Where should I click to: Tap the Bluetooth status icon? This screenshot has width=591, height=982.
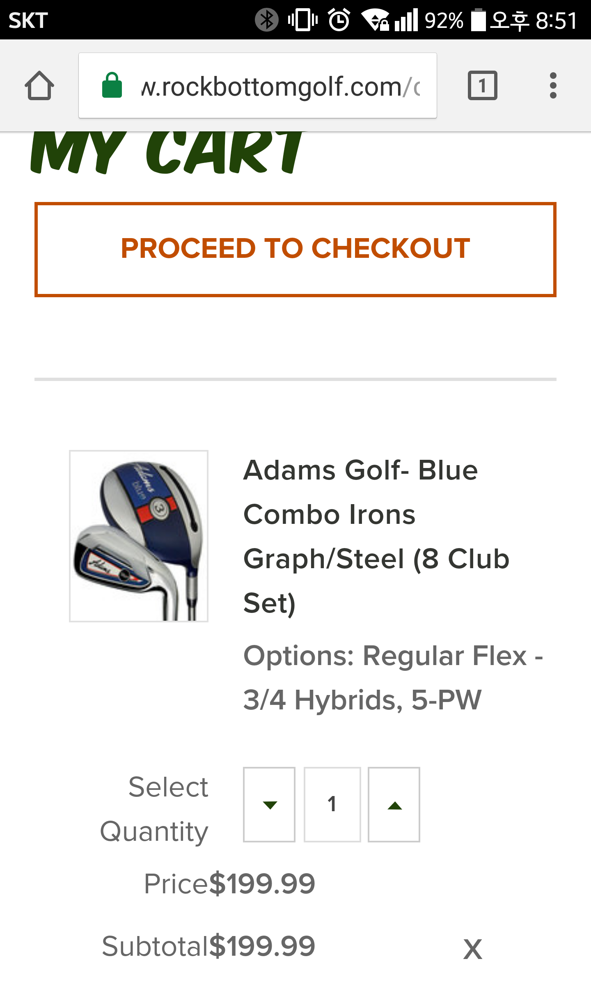(267, 20)
